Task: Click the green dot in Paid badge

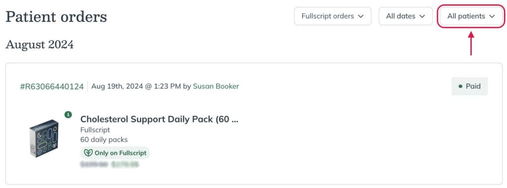Action: coord(460,87)
